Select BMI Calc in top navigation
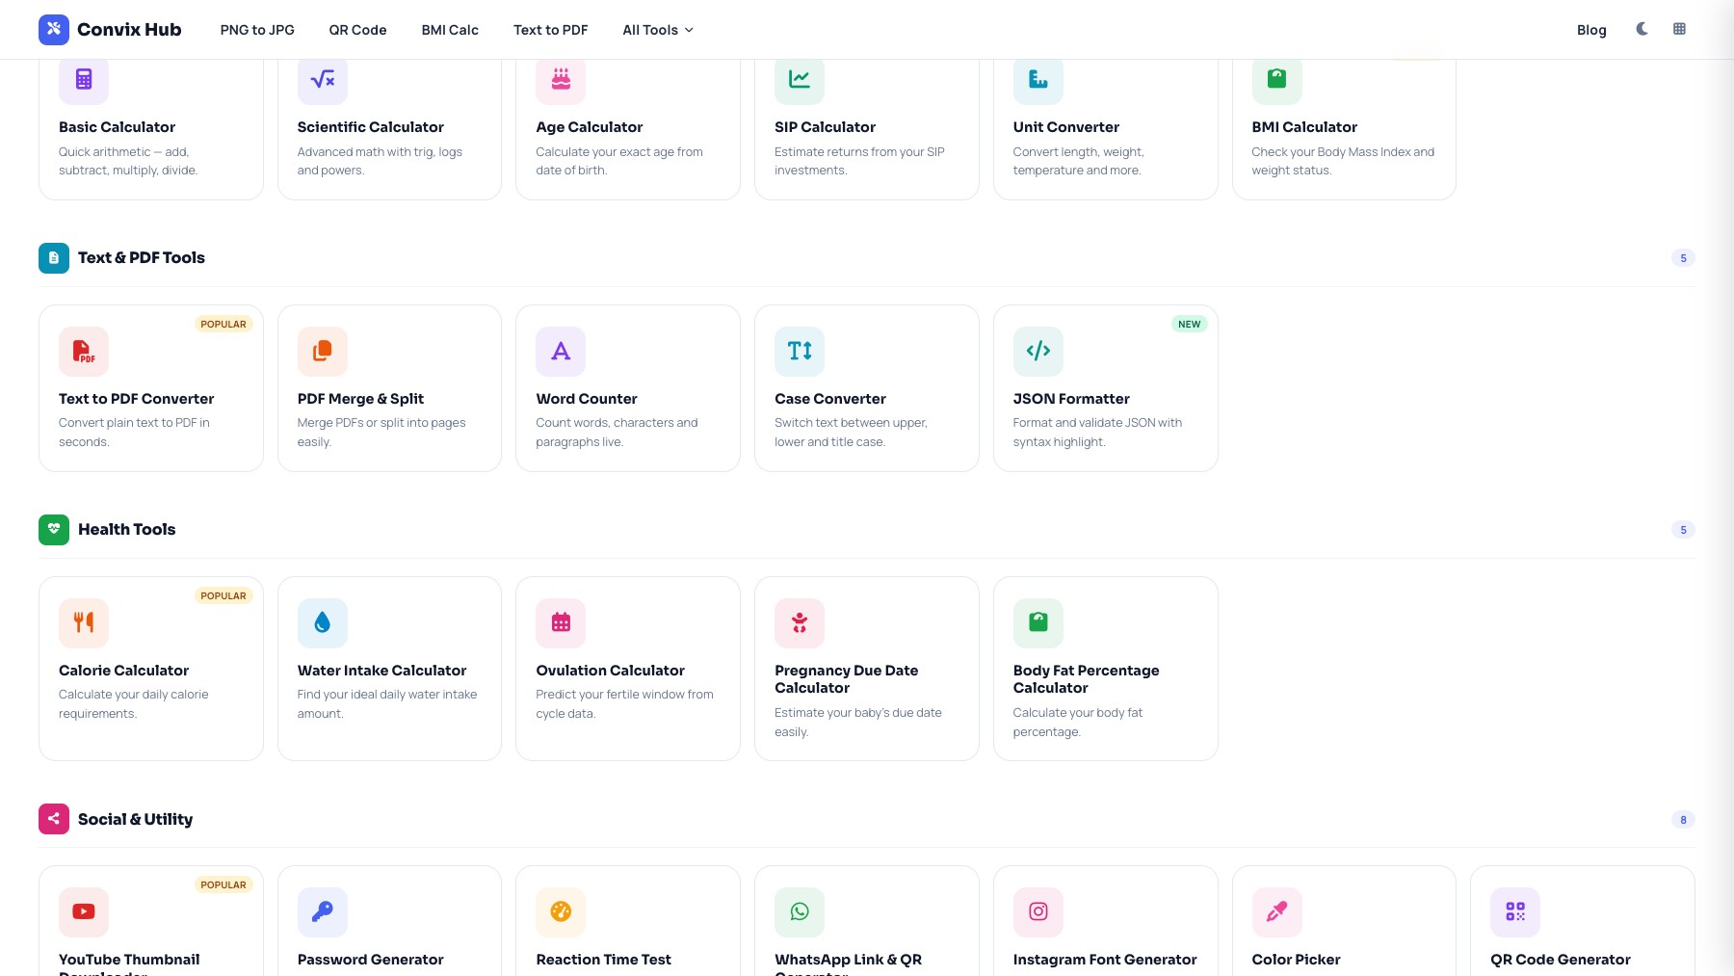 click(x=450, y=30)
